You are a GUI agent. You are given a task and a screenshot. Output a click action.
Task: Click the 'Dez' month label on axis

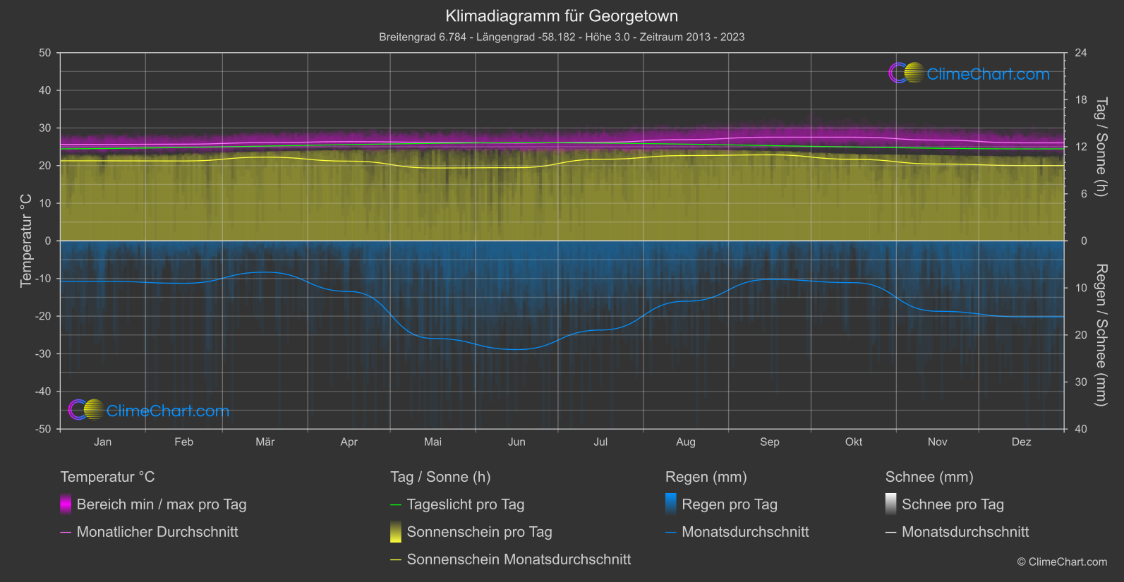point(1021,442)
